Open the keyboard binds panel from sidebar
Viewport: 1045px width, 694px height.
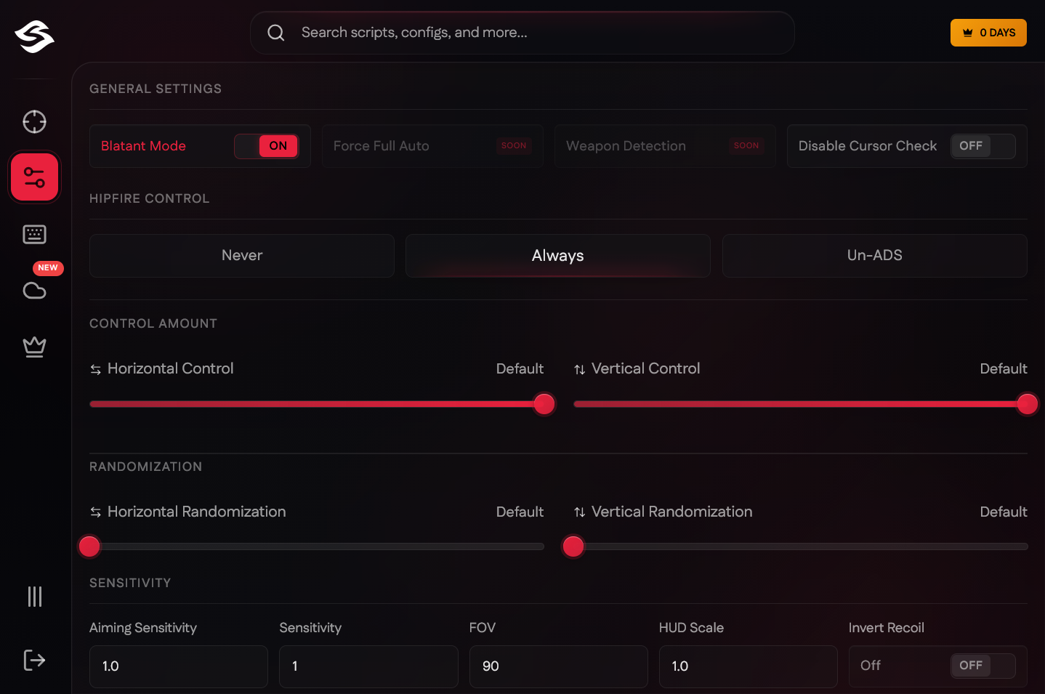[x=34, y=234]
